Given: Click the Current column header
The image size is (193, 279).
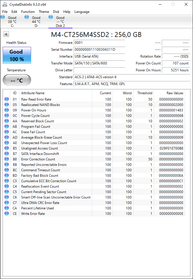Looking at the screenshot, I should [103, 93].
